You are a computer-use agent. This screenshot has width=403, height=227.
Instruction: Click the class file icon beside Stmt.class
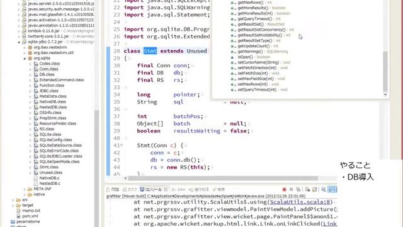click(x=36, y=167)
